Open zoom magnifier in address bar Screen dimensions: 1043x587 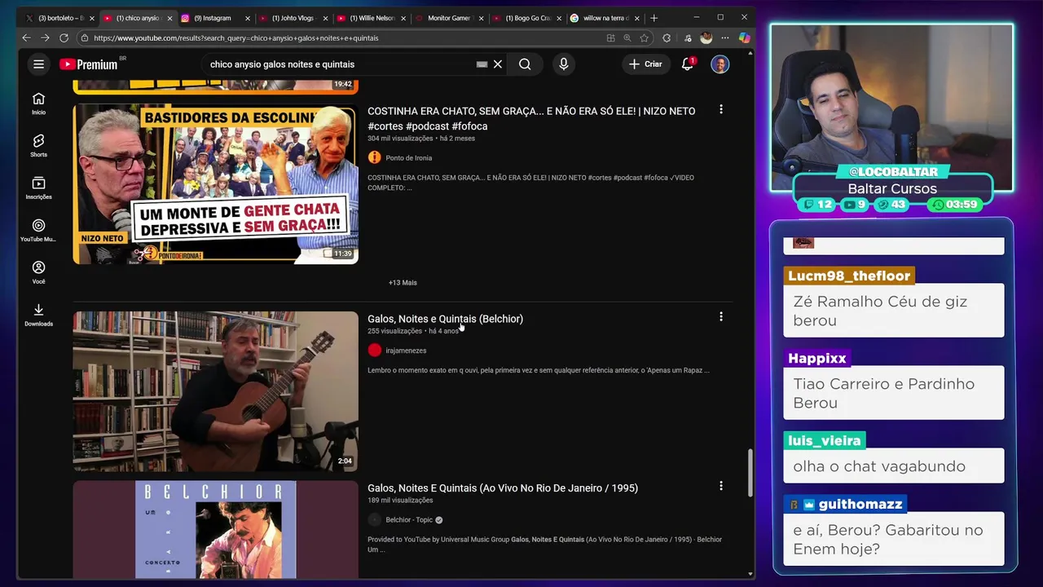point(627,38)
